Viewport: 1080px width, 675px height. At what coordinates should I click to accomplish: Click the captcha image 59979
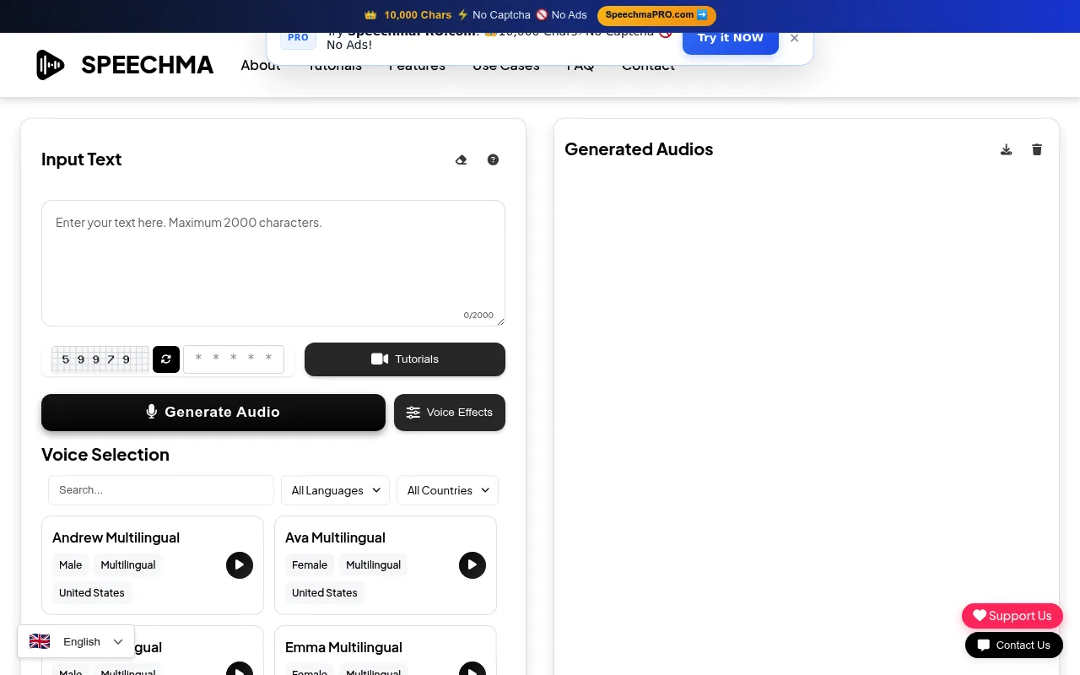pos(100,359)
